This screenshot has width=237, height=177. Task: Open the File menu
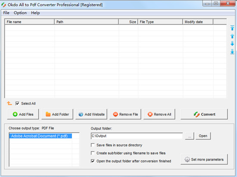pos(6,13)
